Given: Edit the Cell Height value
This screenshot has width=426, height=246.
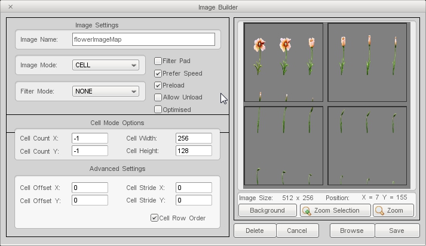Looking at the screenshot, I should point(194,151).
